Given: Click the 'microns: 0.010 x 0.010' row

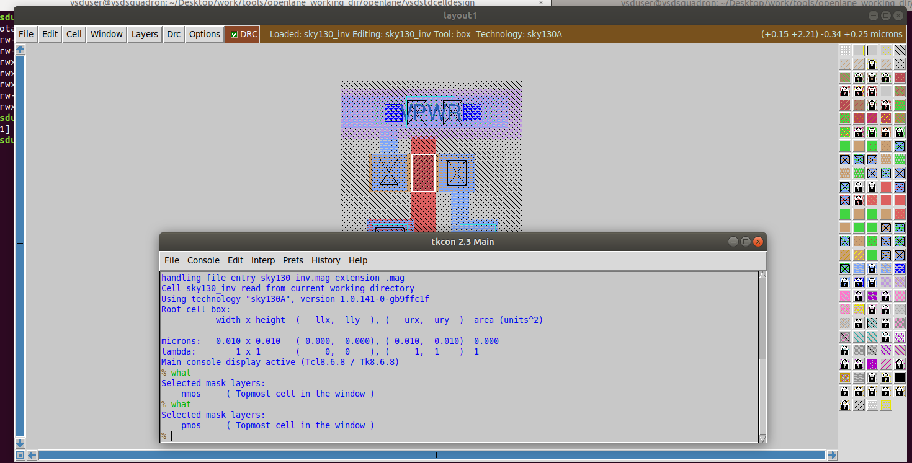Looking at the screenshot, I should [x=330, y=341].
